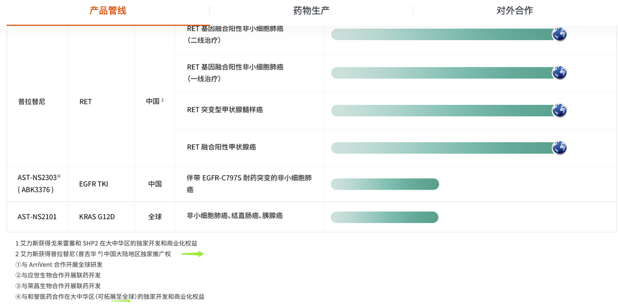Image resolution: width=618 pixels, height=307 pixels.
Task: Click the EGFR TKI target cell
Action: pos(93,184)
